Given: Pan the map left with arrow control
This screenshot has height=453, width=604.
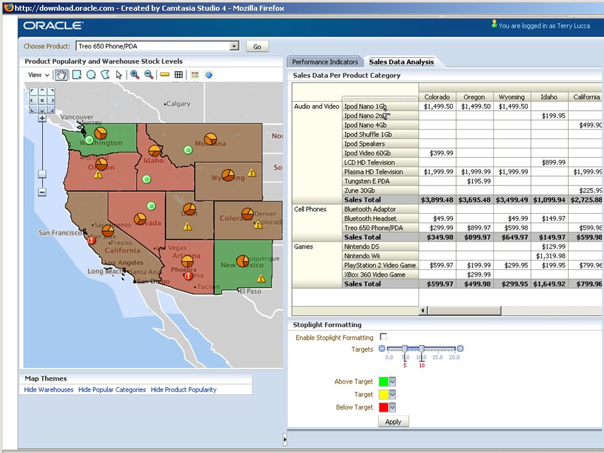Looking at the screenshot, I should click(x=33, y=100).
